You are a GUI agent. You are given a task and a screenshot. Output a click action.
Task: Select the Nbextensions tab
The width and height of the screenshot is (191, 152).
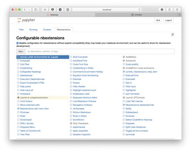tap(64, 30)
